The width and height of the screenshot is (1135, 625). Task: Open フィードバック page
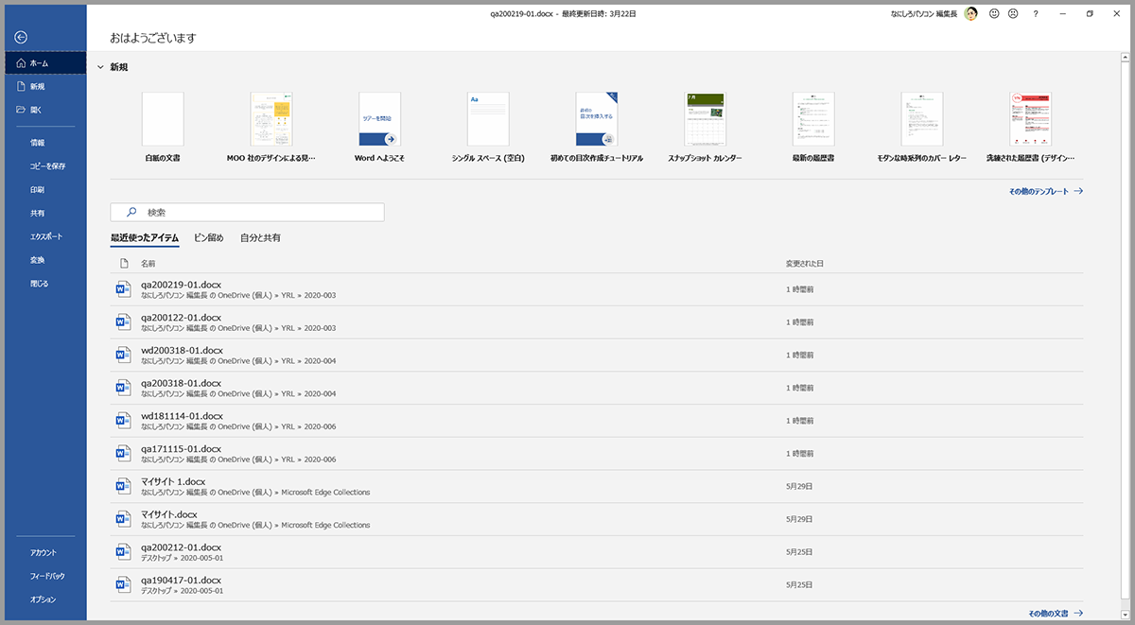[45, 576]
